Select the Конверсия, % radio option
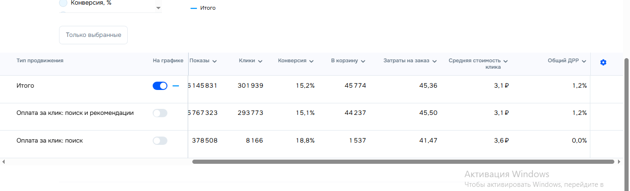630x191 pixels. click(x=63, y=3)
